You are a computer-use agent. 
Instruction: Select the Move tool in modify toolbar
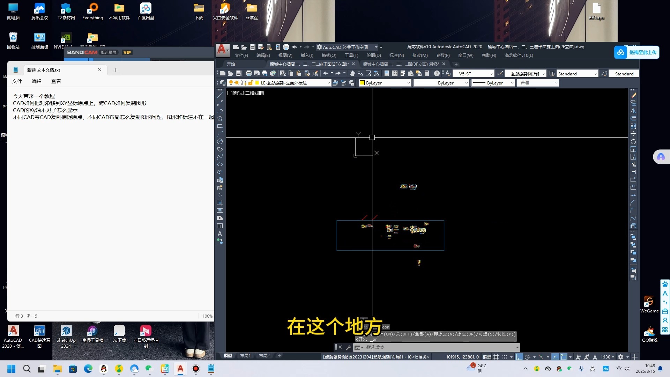(x=633, y=134)
